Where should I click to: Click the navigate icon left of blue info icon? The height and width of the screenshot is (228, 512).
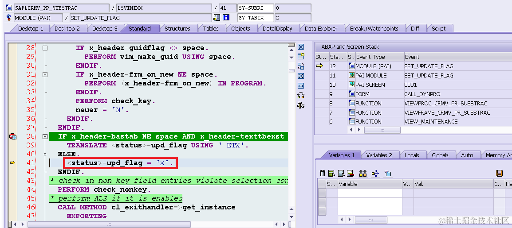click(217, 18)
